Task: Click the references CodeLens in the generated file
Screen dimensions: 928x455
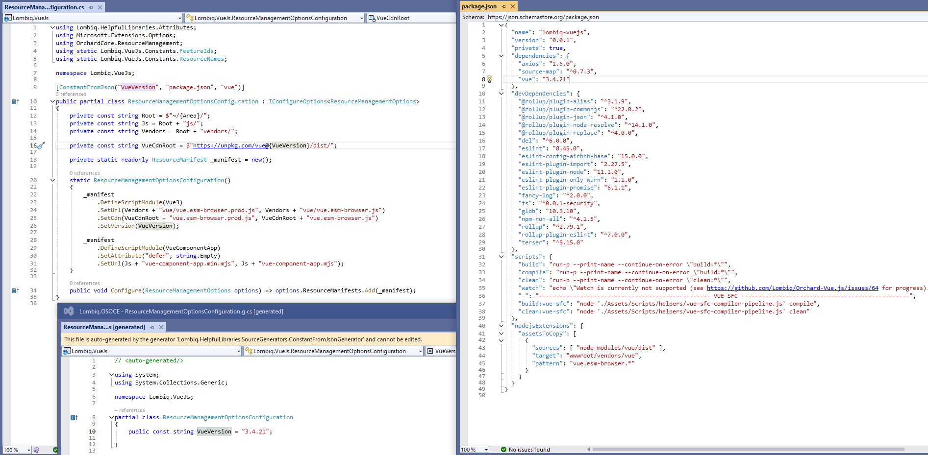Action: 130,410
